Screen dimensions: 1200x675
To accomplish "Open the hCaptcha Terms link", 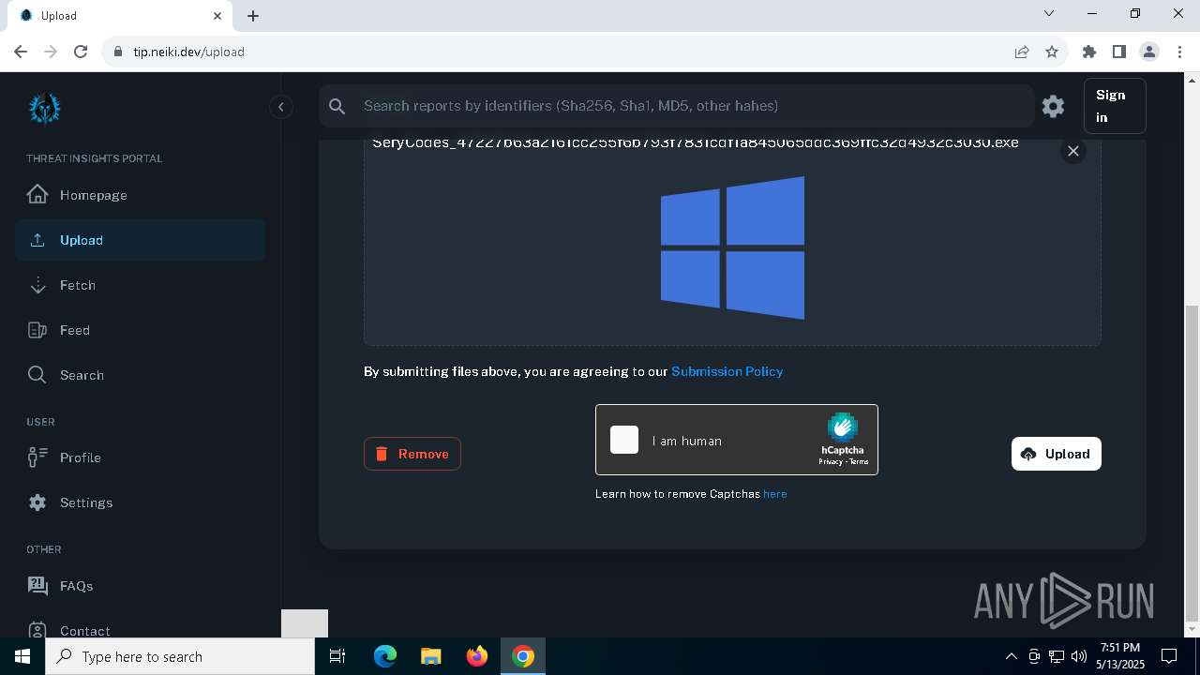I will (x=859, y=462).
